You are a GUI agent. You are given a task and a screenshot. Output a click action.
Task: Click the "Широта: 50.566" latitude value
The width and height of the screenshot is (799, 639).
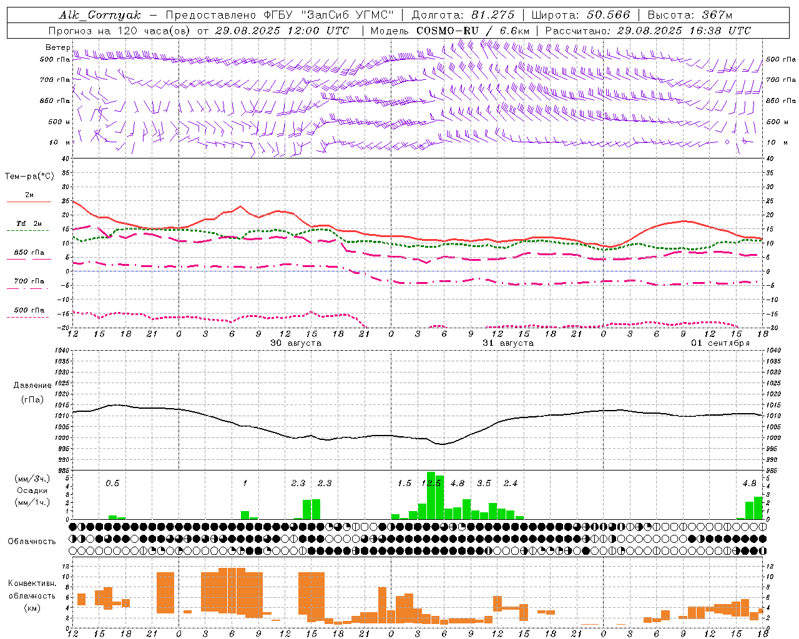[x=581, y=15]
